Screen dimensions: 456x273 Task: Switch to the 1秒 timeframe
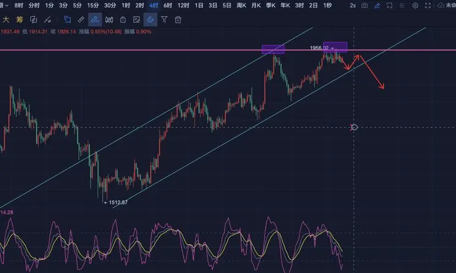(x=327, y=6)
